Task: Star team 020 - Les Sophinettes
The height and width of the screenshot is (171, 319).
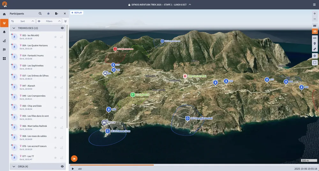Action: (x=55, y=67)
